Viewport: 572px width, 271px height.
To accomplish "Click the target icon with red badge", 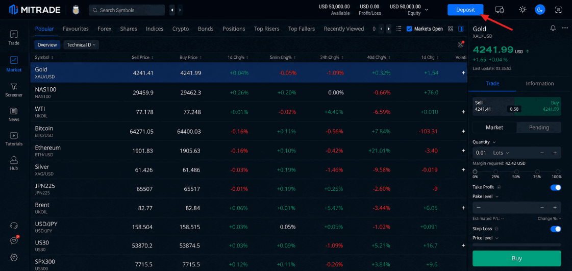I will tap(461, 44).
